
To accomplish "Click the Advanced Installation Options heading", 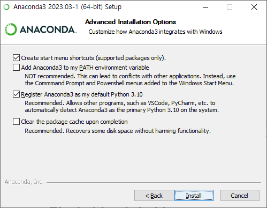I will tap(131, 22).
